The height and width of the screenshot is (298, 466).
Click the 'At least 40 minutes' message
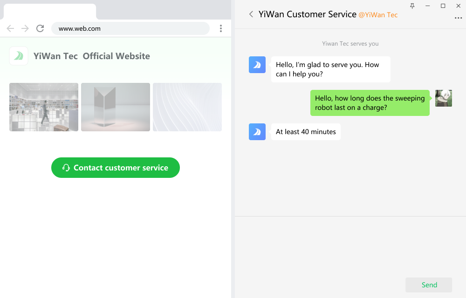click(306, 132)
